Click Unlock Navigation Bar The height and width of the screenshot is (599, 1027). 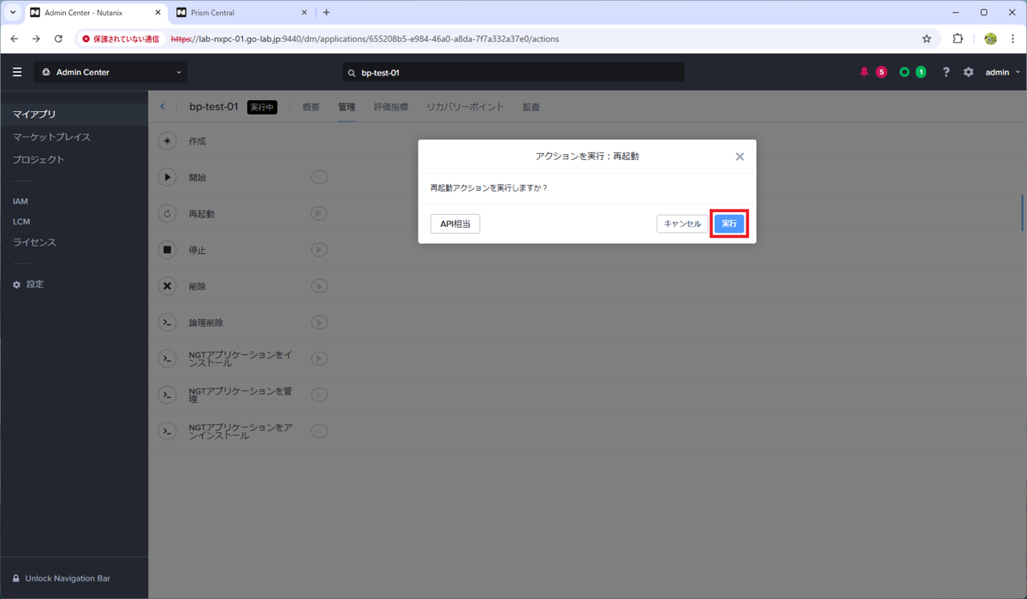[x=61, y=578]
